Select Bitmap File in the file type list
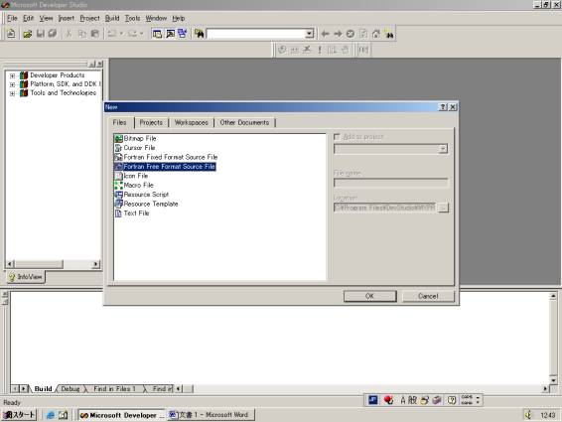This screenshot has height=422, width=562. 140,138
